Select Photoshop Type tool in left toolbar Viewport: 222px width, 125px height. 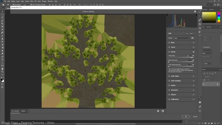(x=2, y=60)
